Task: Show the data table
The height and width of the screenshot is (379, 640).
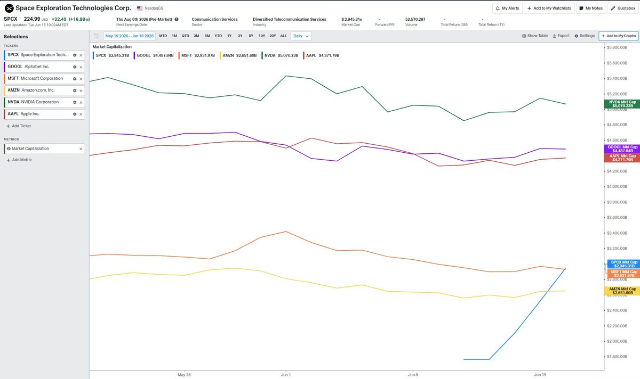Action: (534, 36)
